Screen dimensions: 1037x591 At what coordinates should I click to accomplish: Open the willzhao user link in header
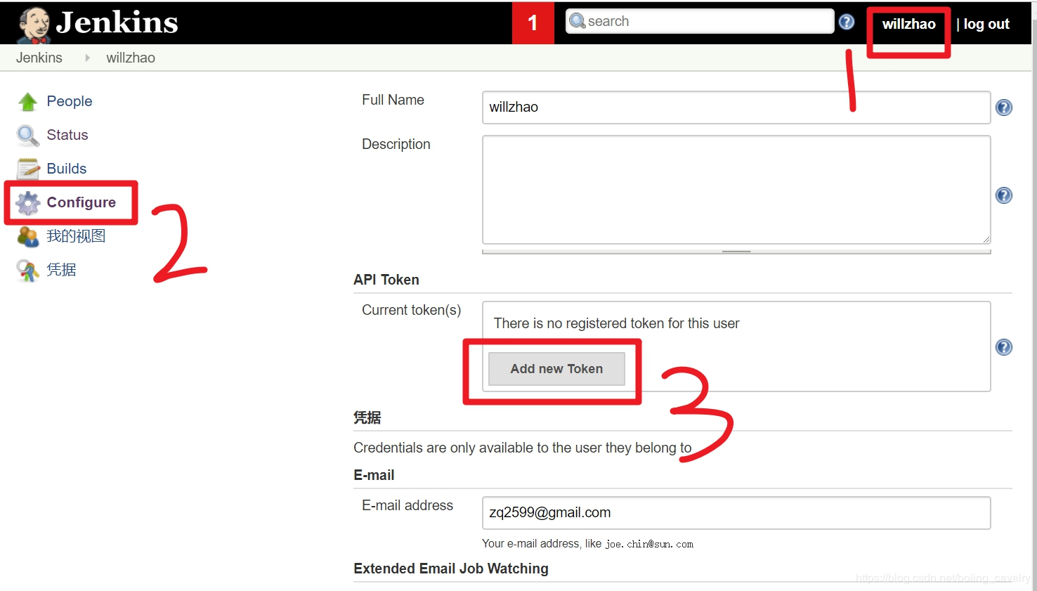point(908,24)
